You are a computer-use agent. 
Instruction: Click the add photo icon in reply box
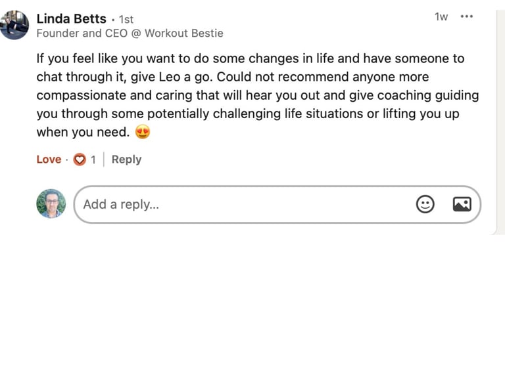(x=462, y=204)
